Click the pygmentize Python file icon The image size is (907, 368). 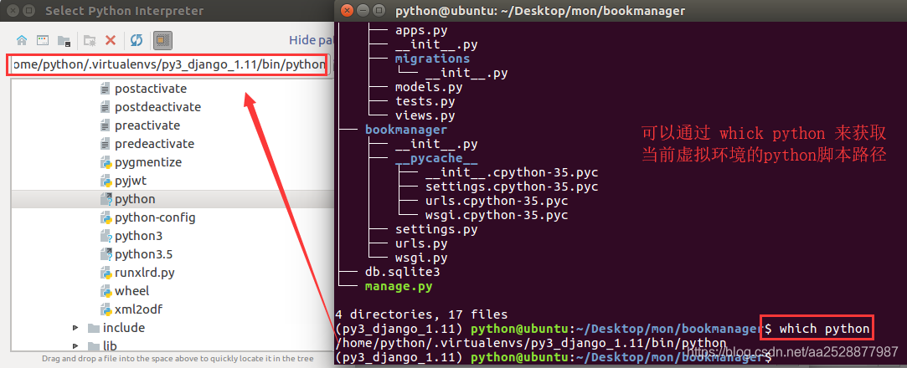coord(106,162)
